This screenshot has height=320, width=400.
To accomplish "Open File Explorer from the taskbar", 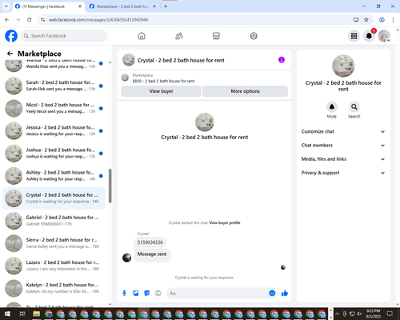I will [36, 314].
